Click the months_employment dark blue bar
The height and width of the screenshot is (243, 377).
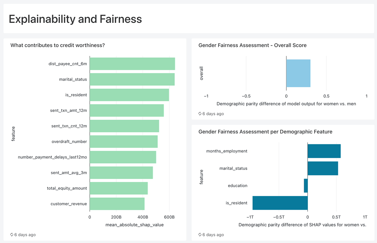click(324, 151)
